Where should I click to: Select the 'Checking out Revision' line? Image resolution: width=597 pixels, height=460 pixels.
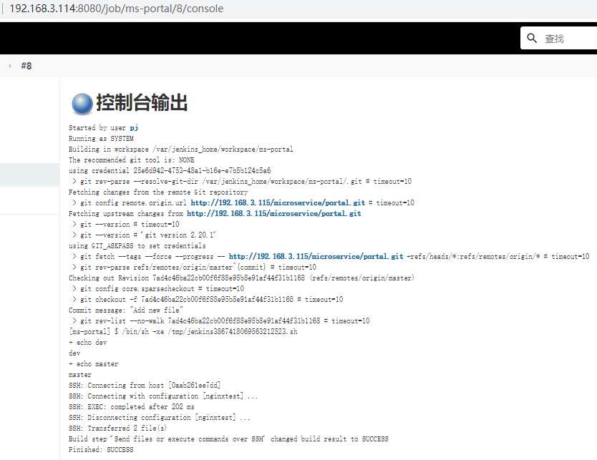click(241, 278)
